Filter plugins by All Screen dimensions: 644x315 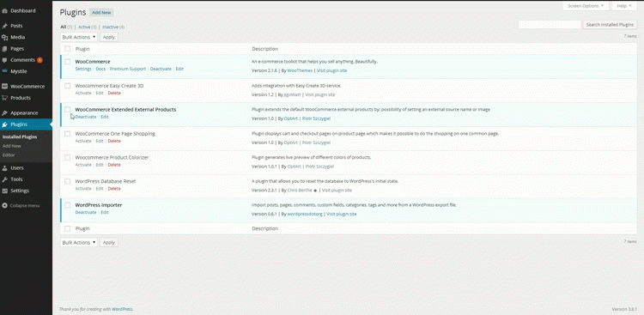[x=64, y=27]
